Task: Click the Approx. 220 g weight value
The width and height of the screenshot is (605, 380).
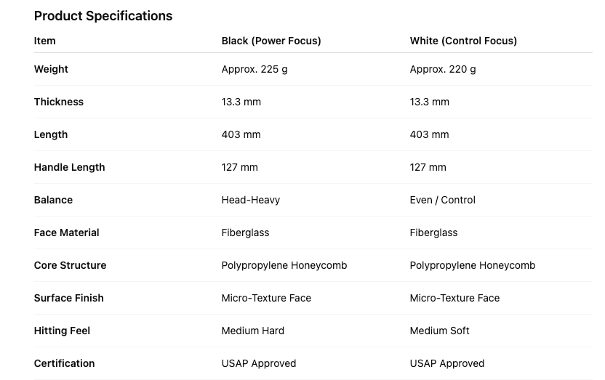Action: pos(443,69)
